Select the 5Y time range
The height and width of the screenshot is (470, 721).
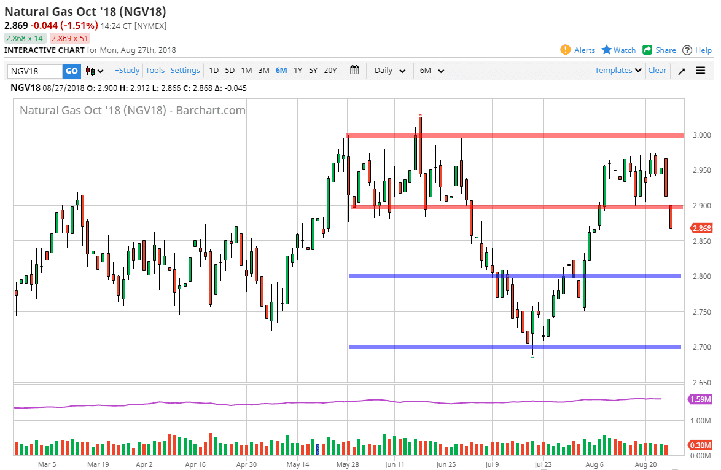(x=313, y=71)
